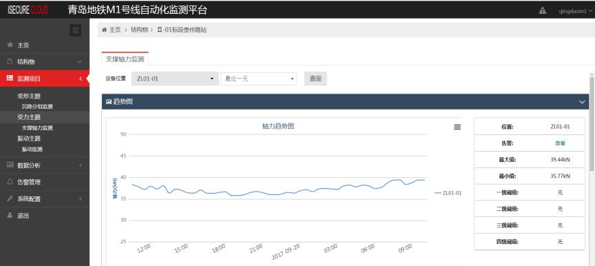This screenshot has width=595, height=266.
Task: Click the breadcrumb home icon
Action: tap(104, 30)
